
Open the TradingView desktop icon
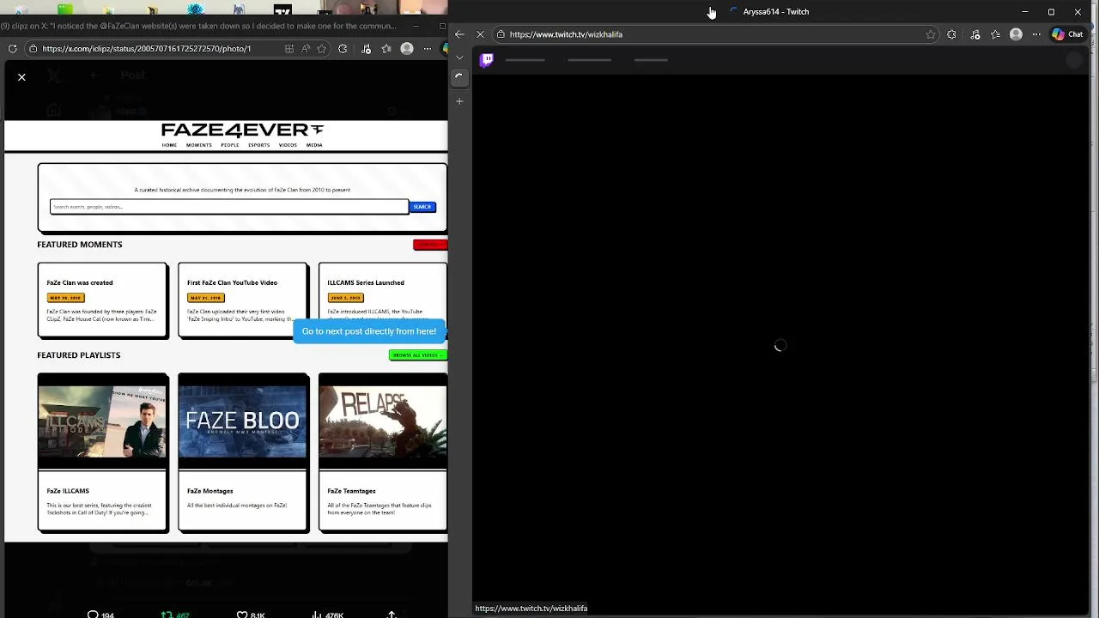coord(282,10)
